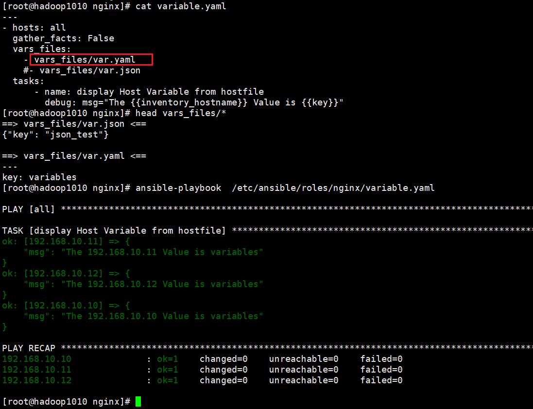
Task: Click the commented vars_files/var.json line
Action: point(82,70)
